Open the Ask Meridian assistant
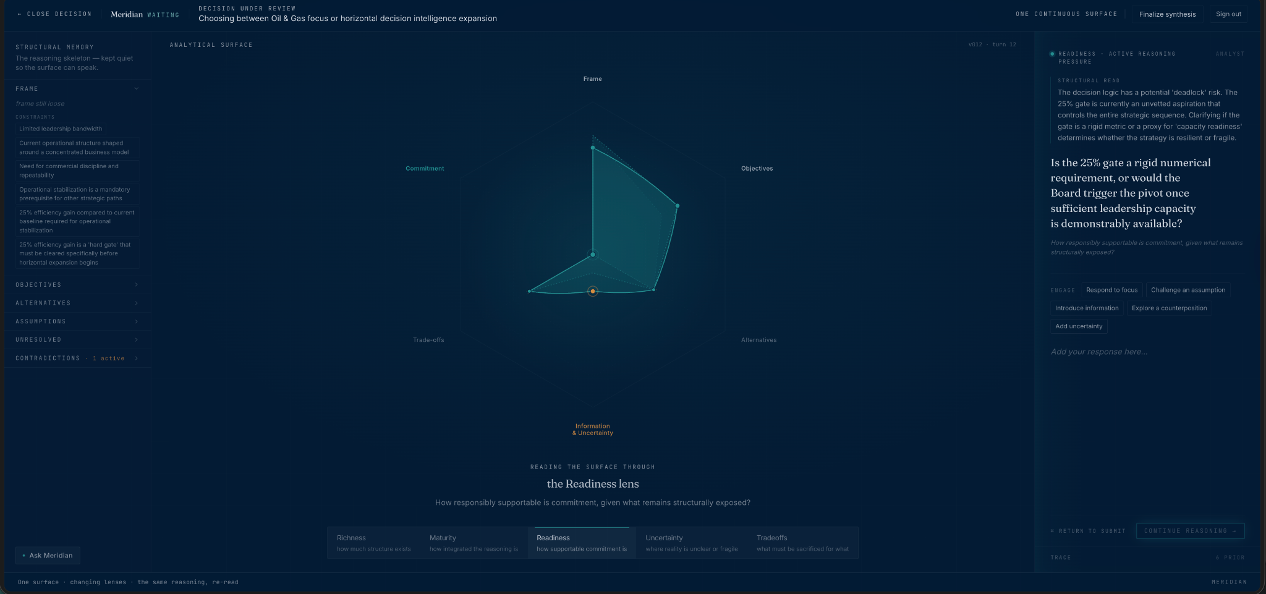This screenshot has width=1266, height=594. (48, 555)
